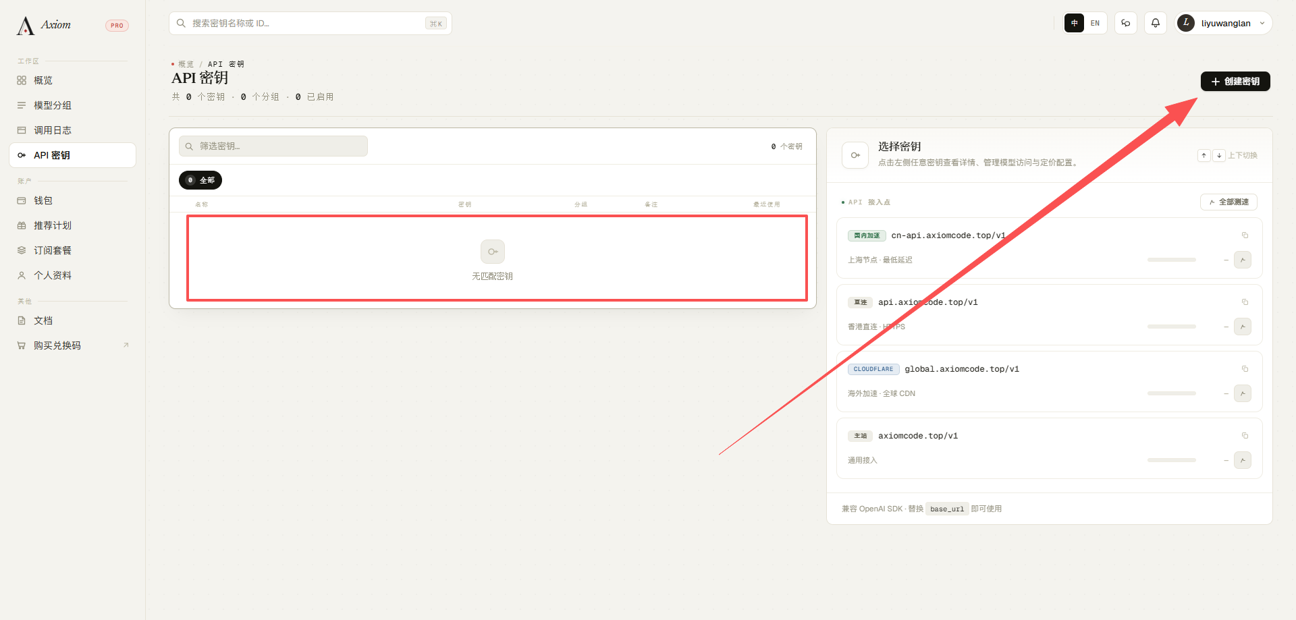
Task: Click the base_url code chip
Action: (947, 509)
